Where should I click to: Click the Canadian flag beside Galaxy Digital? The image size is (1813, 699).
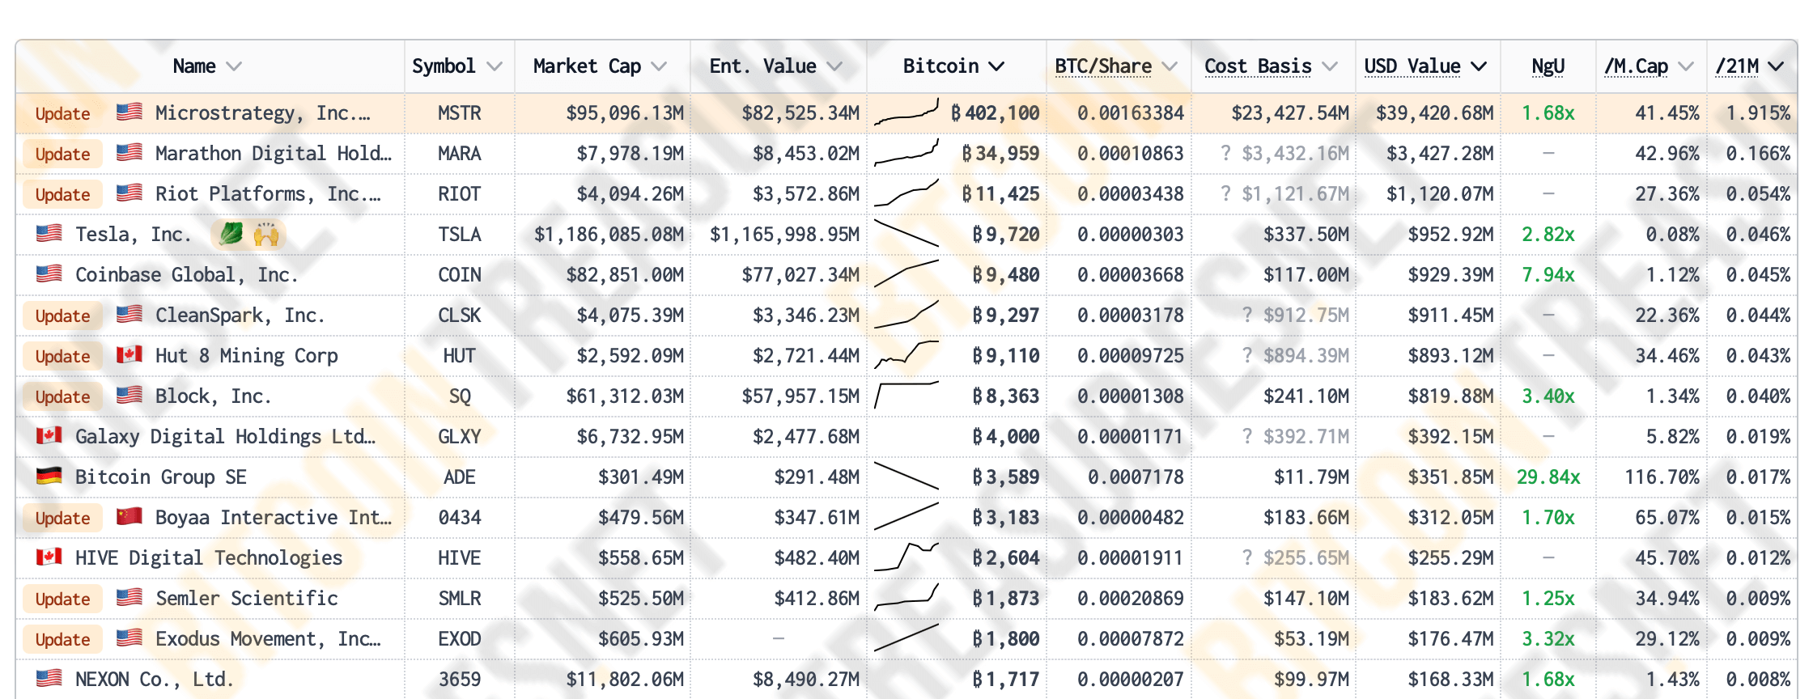point(49,435)
